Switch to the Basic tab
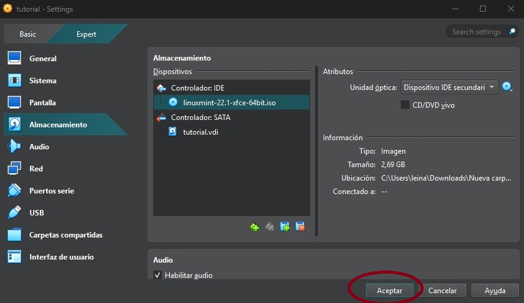This screenshot has width=524, height=303. [28, 34]
